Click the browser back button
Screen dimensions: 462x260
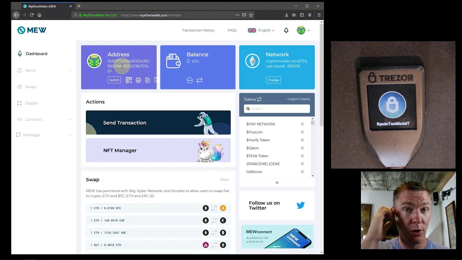click(16, 15)
